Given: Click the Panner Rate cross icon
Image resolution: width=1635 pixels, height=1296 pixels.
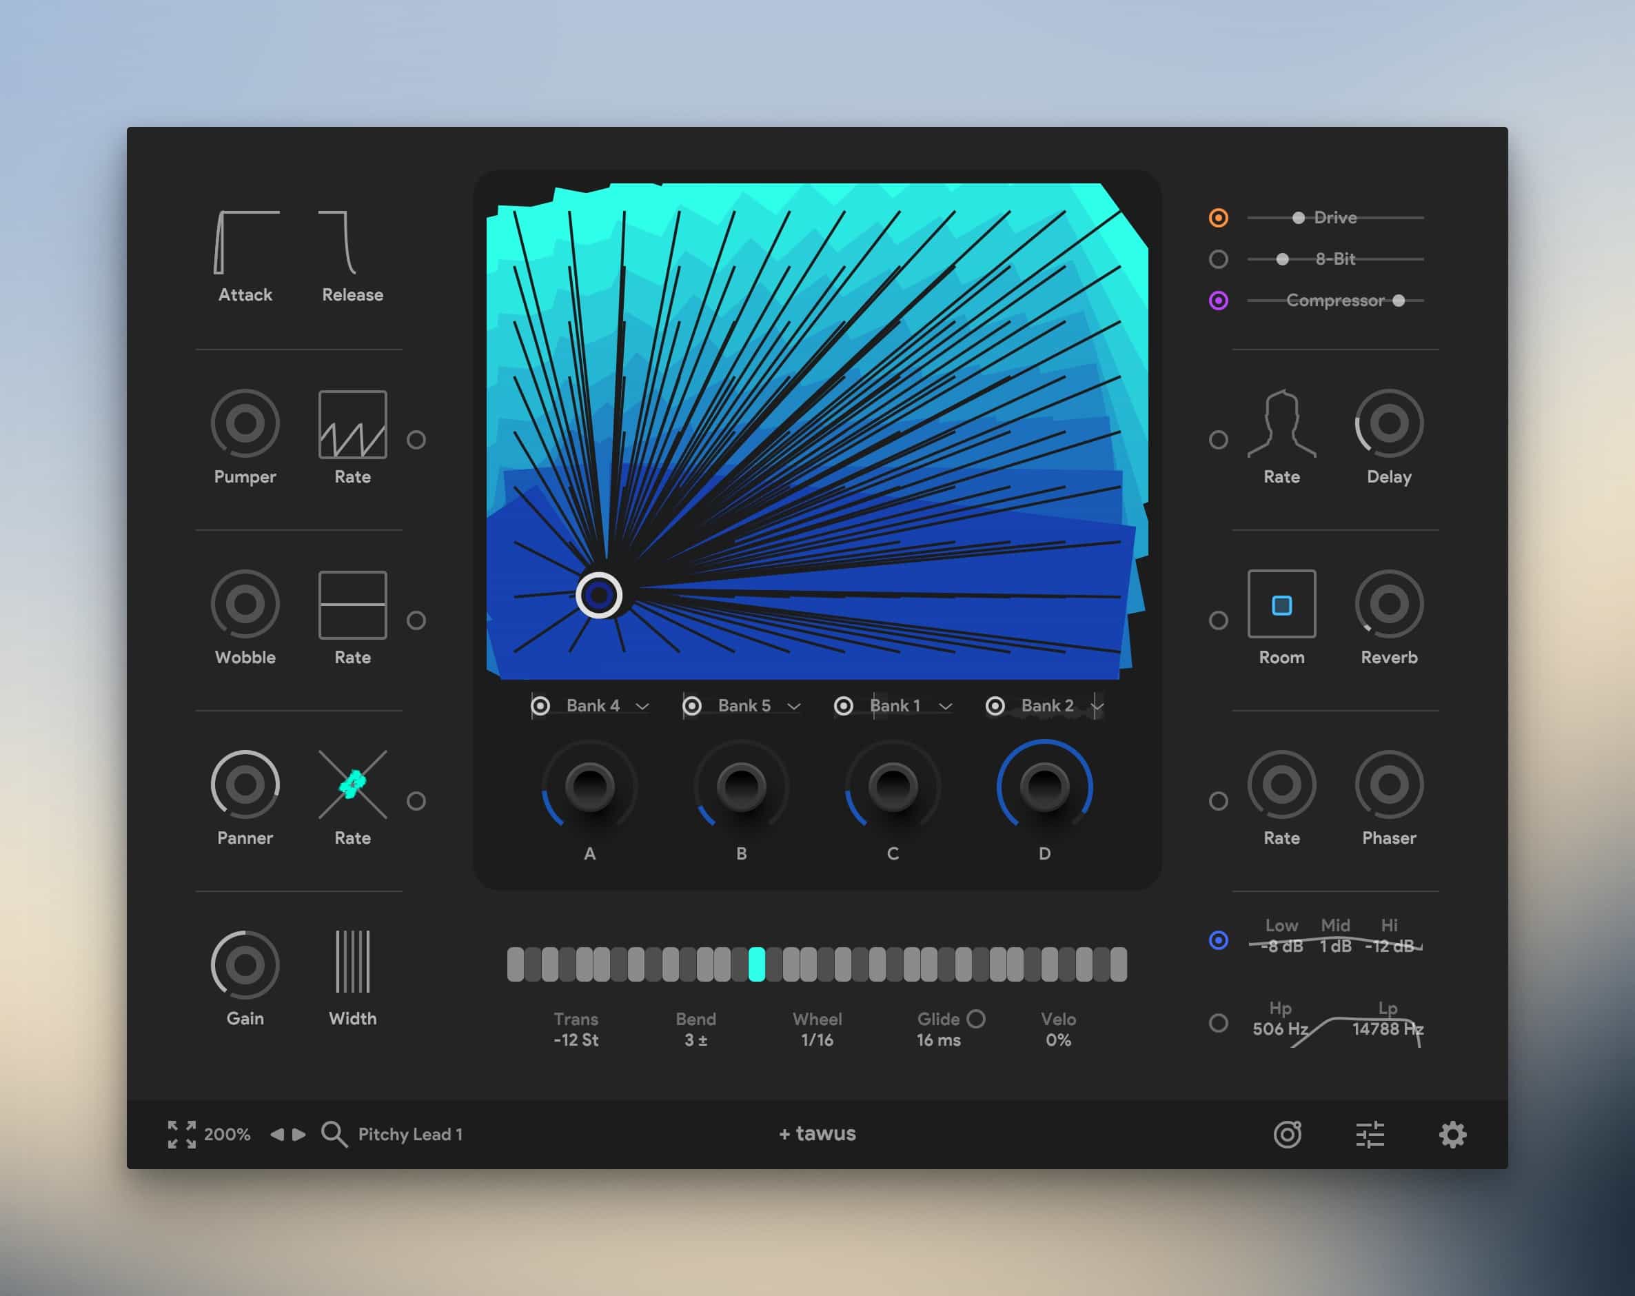Looking at the screenshot, I should tap(353, 785).
